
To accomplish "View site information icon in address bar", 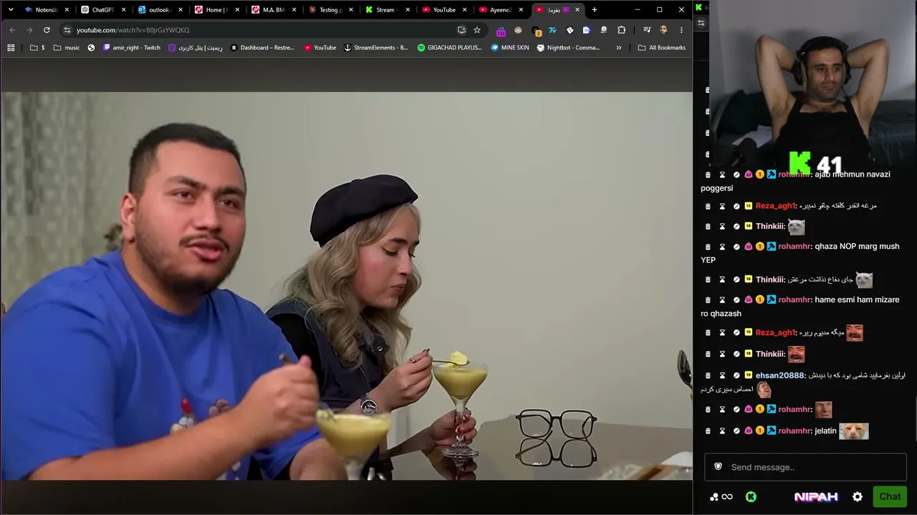I will tap(67, 30).
